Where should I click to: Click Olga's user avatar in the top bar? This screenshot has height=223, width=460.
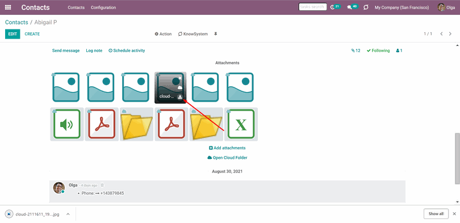click(441, 7)
